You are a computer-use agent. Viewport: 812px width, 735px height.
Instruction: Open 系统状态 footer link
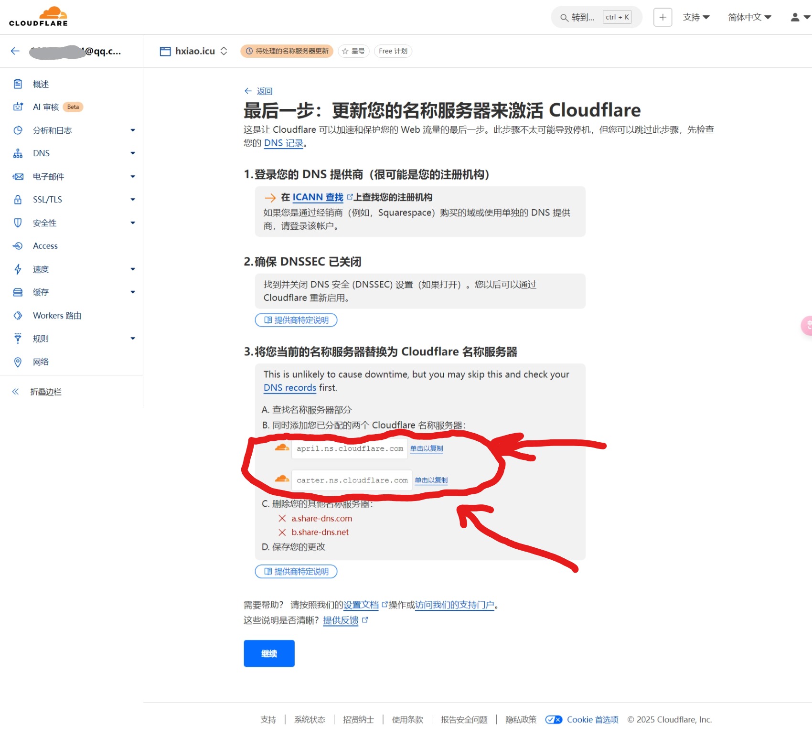[310, 720]
